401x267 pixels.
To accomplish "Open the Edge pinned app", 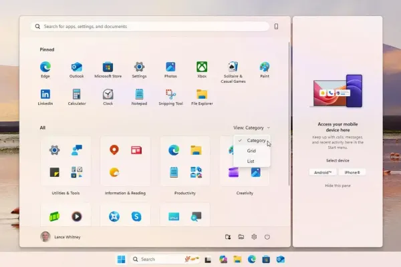I will 45,69.
